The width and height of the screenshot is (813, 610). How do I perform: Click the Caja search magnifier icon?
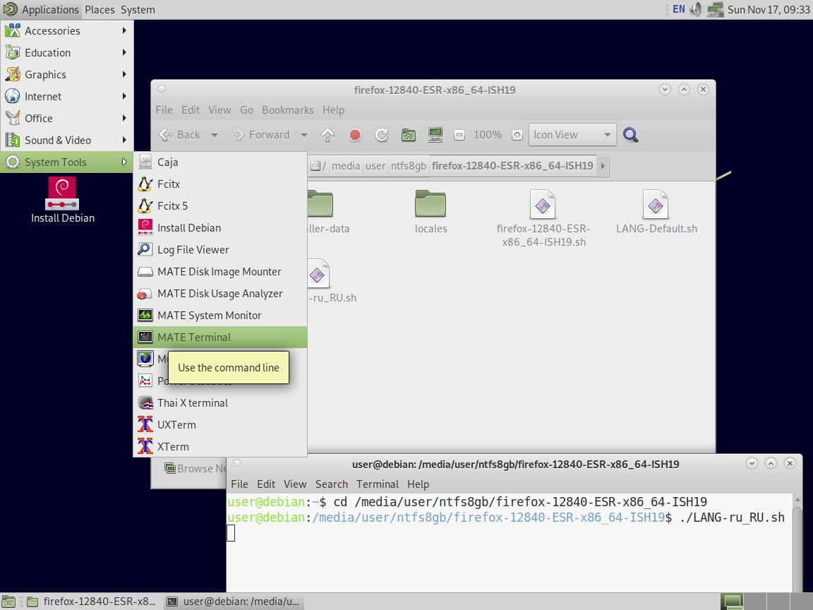click(630, 135)
